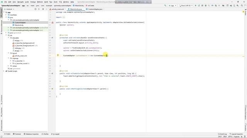Select ic_launcher_background.xml in drawable
Viewport: 247px width, 138px height.
click(x=25, y=43)
